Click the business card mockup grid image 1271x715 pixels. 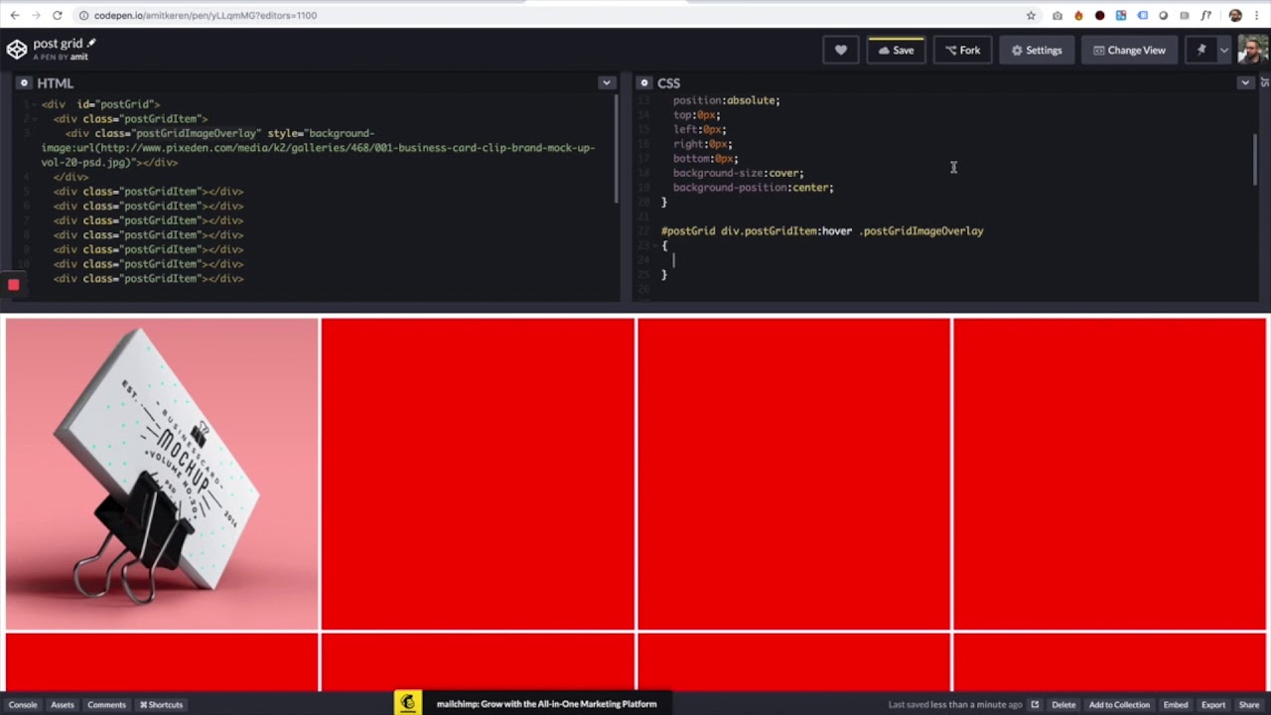click(162, 474)
